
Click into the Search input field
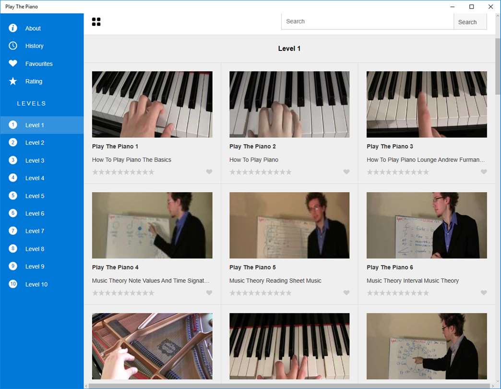pyautogui.click(x=368, y=22)
